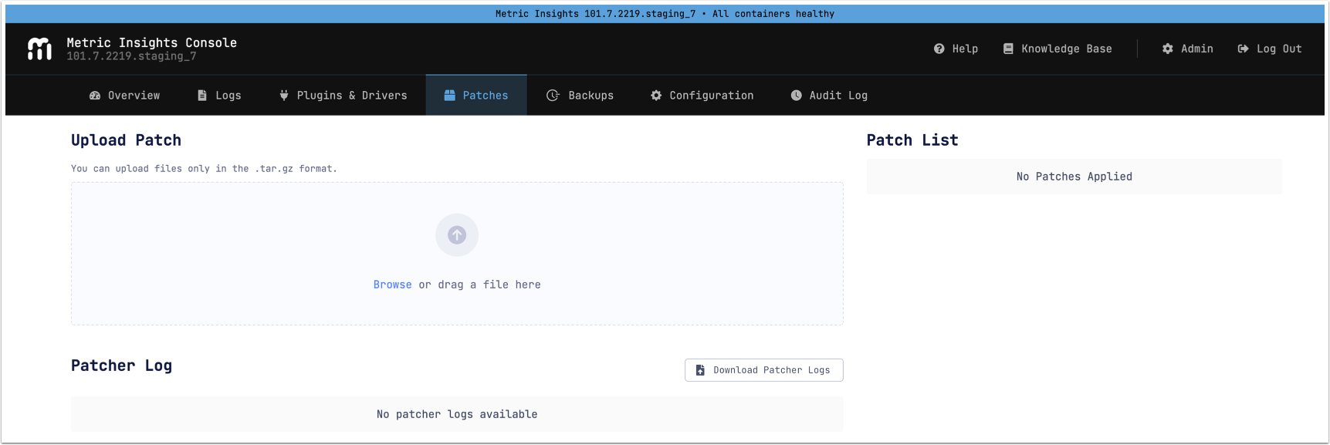Click the Download Patcher Logs button

(x=764, y=370)
